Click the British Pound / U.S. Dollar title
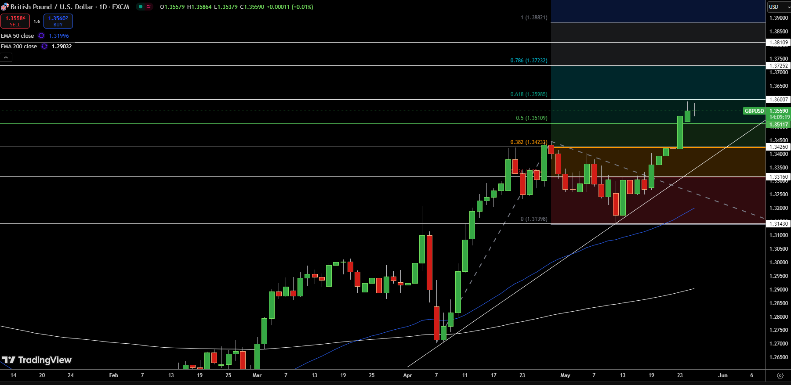791x385 pixels. coord(52,7)
